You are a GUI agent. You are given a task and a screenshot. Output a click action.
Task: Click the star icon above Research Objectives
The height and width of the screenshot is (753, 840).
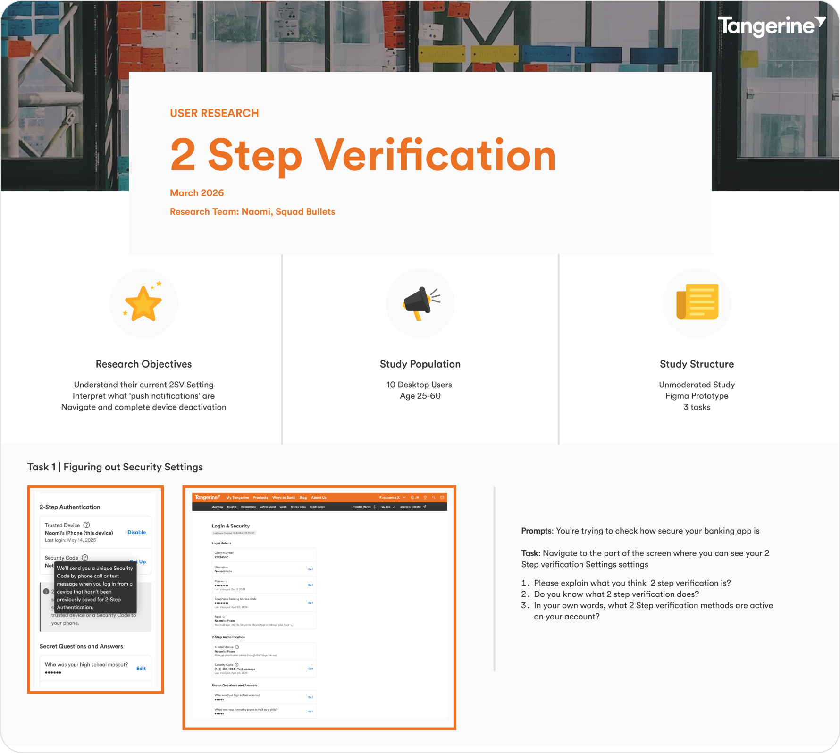click(143, 303)
